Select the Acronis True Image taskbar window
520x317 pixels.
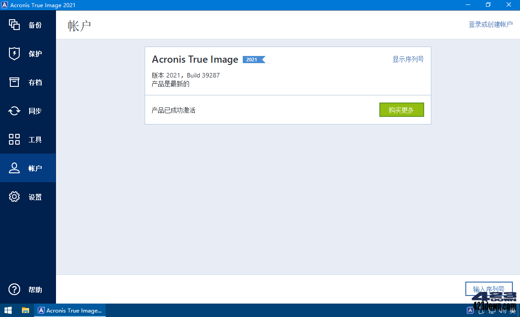[69, 310]
